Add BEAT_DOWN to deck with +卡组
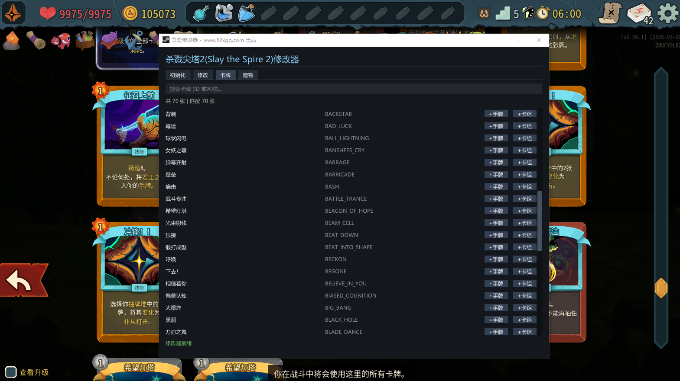The height and width of the screenshot is (381, 680). click(525, 235)
